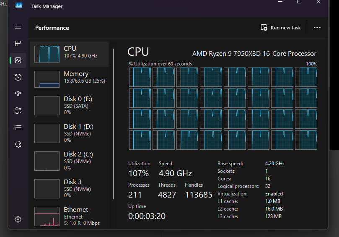The height and width of the screenshot is (237, 339).
Task: Select Disk 1 (D:) in the resource list
Action: click(x=70, y=133)
